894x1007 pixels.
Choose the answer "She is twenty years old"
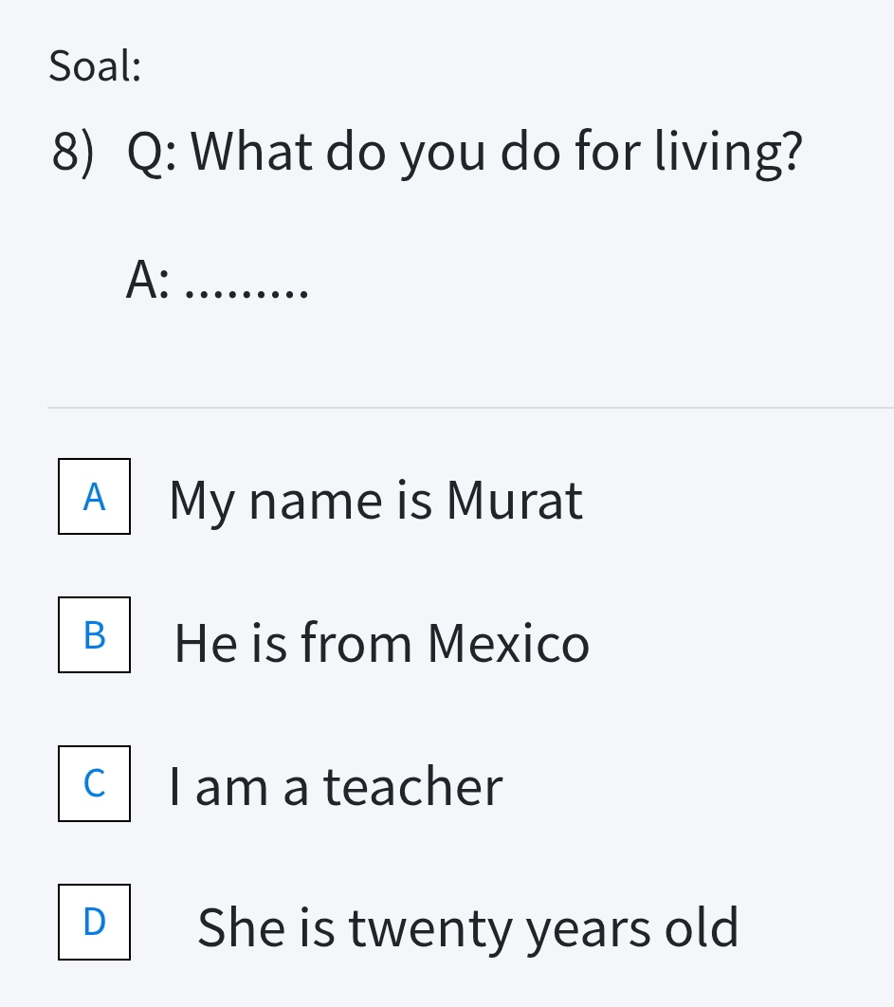467,926
